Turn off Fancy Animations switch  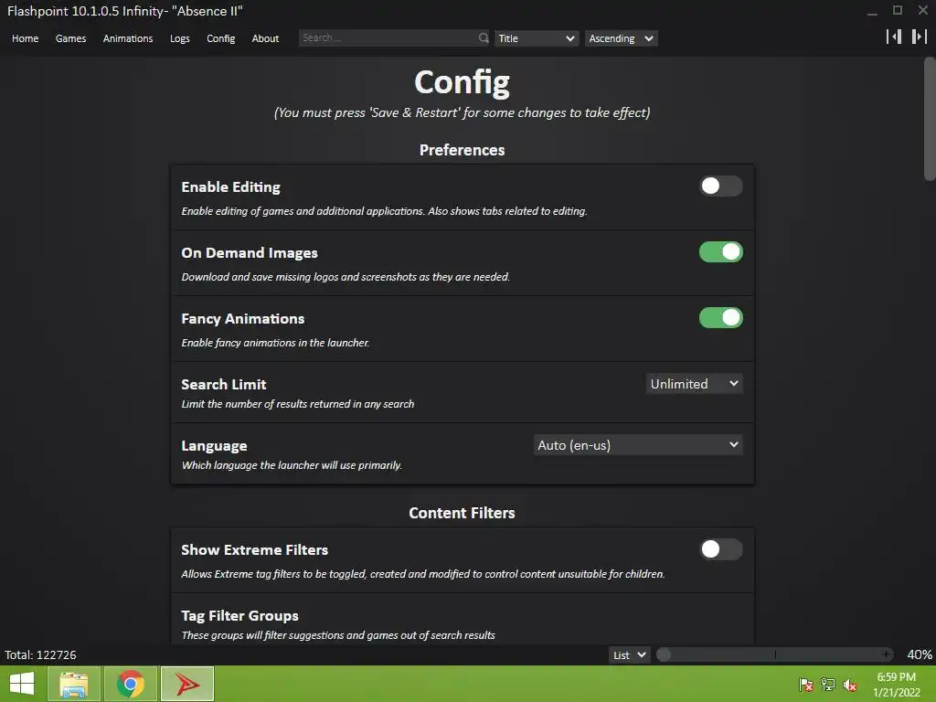coord(720,317)
